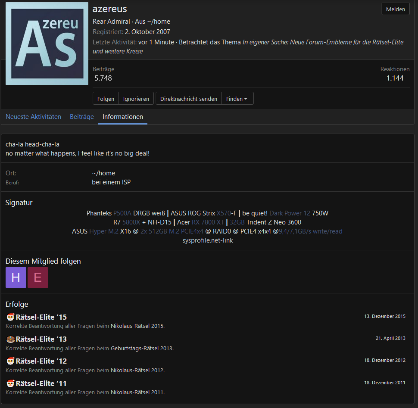Image resolution: width=418 pixels, height=408 pixels.
Task: Click the Ignorieren button
Action: (x=136, y=99)
